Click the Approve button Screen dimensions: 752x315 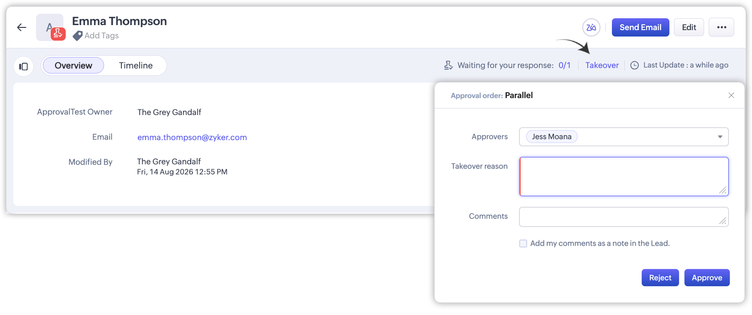tap(707, 278)
